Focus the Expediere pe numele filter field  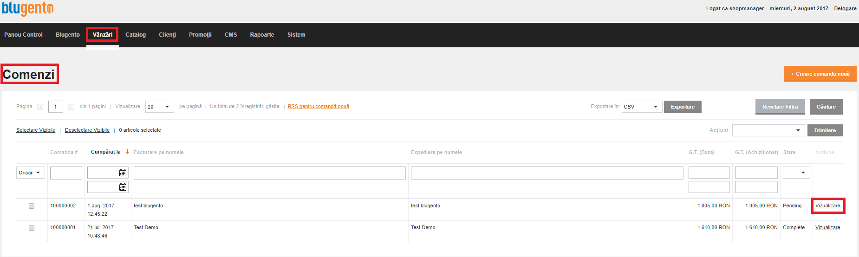547,173
